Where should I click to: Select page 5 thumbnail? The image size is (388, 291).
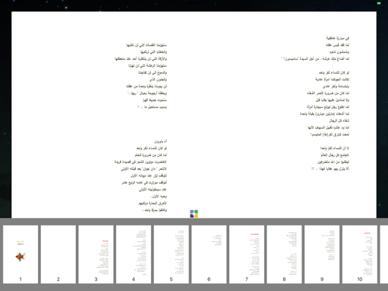172,254
